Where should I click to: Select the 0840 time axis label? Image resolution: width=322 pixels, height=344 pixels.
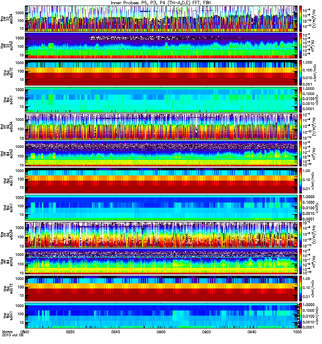coord(115,332)
